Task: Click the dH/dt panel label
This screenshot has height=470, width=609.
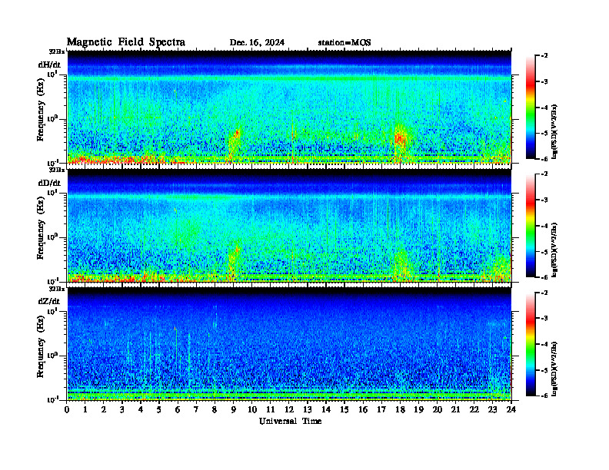Action: pos(49,65)
